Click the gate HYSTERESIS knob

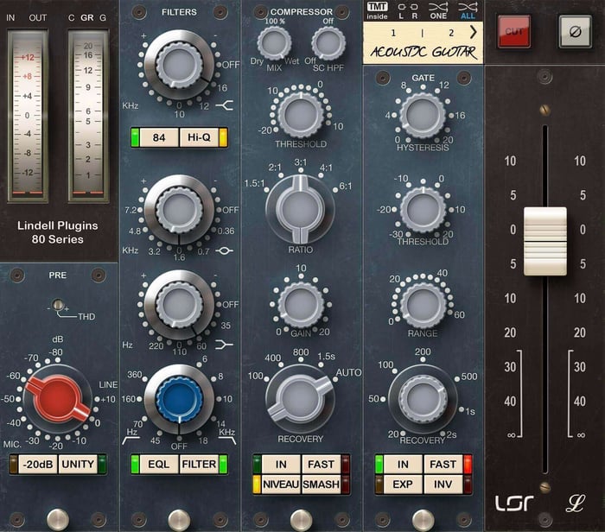point(423,115)
